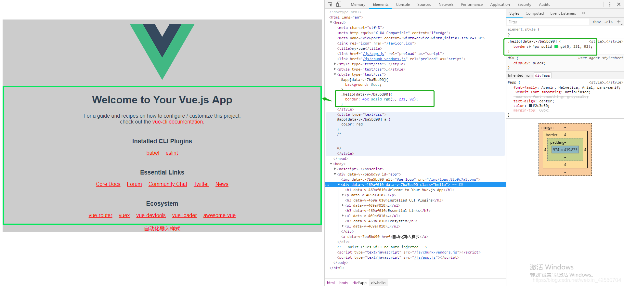Add a new style rule plus icon

coord(619,22)
